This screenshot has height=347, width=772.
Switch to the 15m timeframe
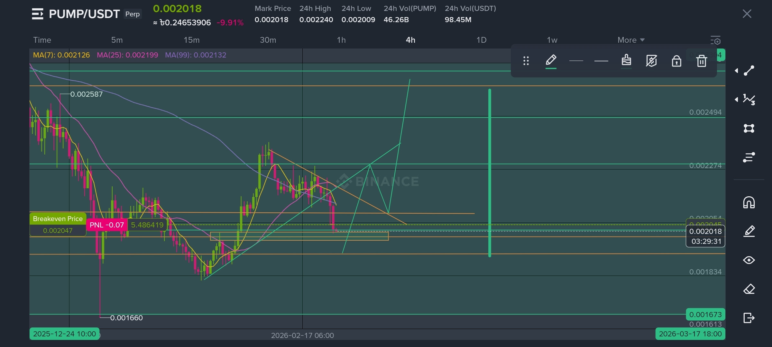click(191, 40)
